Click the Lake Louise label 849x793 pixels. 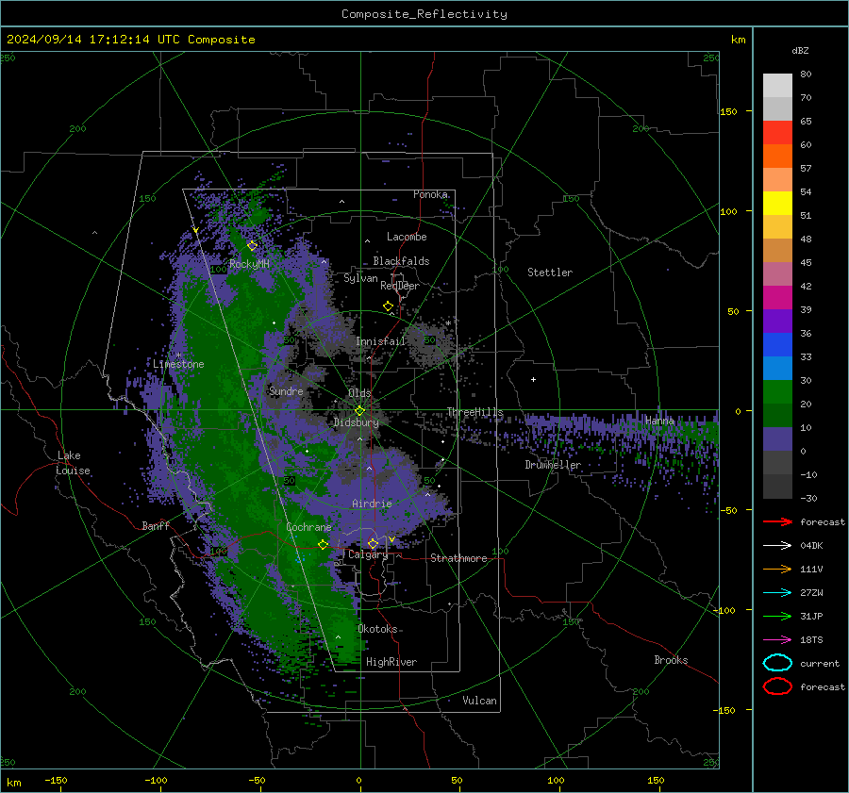point(73,463)
